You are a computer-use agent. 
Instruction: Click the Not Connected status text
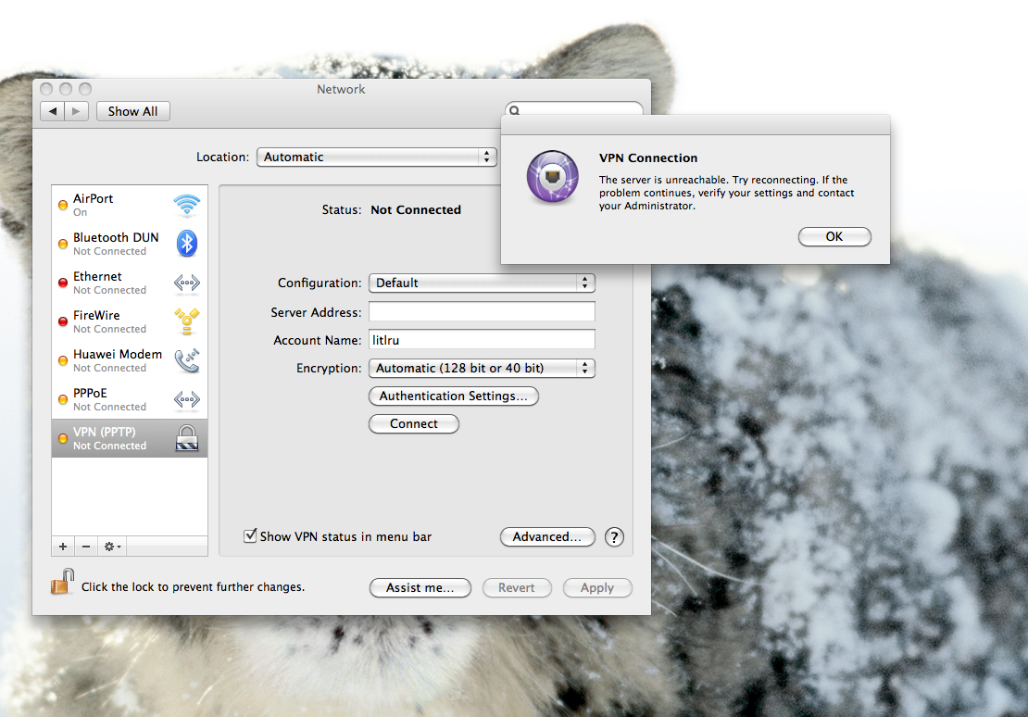pyautogui.click(x=416, y=210)
